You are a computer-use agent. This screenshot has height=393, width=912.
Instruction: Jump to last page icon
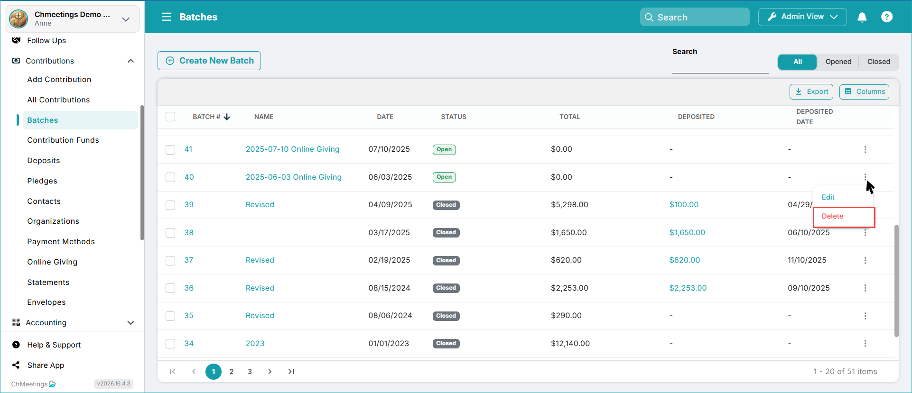[291, 372]
